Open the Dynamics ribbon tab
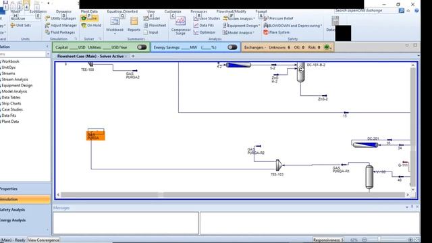 pos(63,11)
